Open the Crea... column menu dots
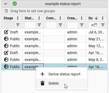The height and width of the screenshot is (93, 109). click(x=82, y=18)
